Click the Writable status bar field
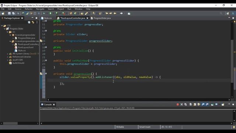The height and width of the screenshot is (133, 236). coord(120,127)
